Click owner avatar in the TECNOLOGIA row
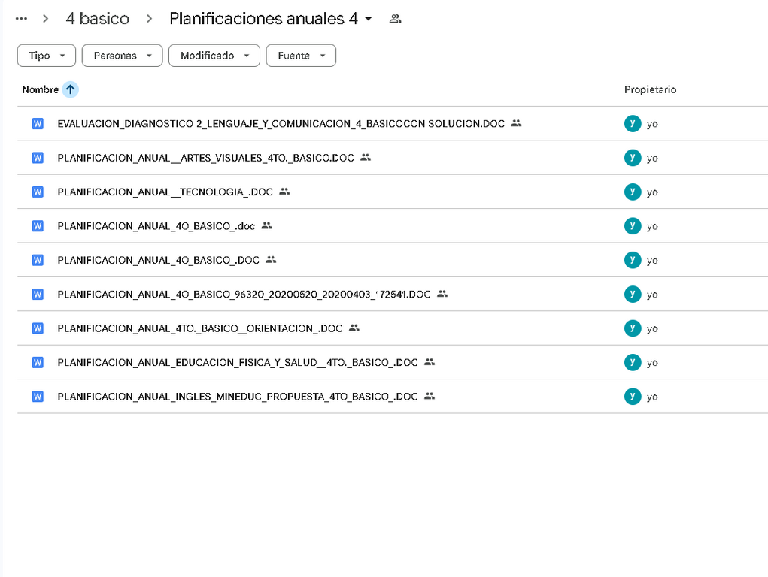Image resolution: width=768 pixels, height=577 pixels. [x=633, y=192]
